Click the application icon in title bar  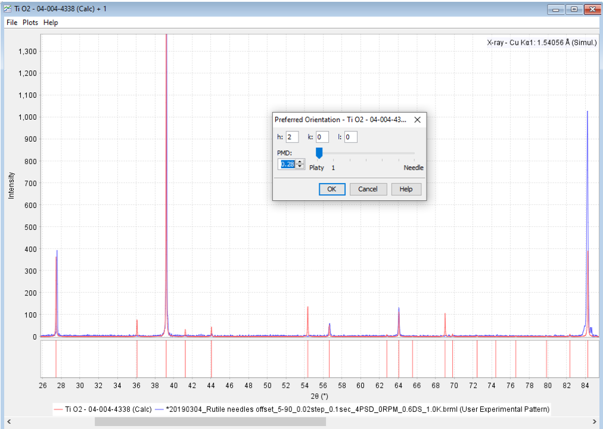[7, 8]
